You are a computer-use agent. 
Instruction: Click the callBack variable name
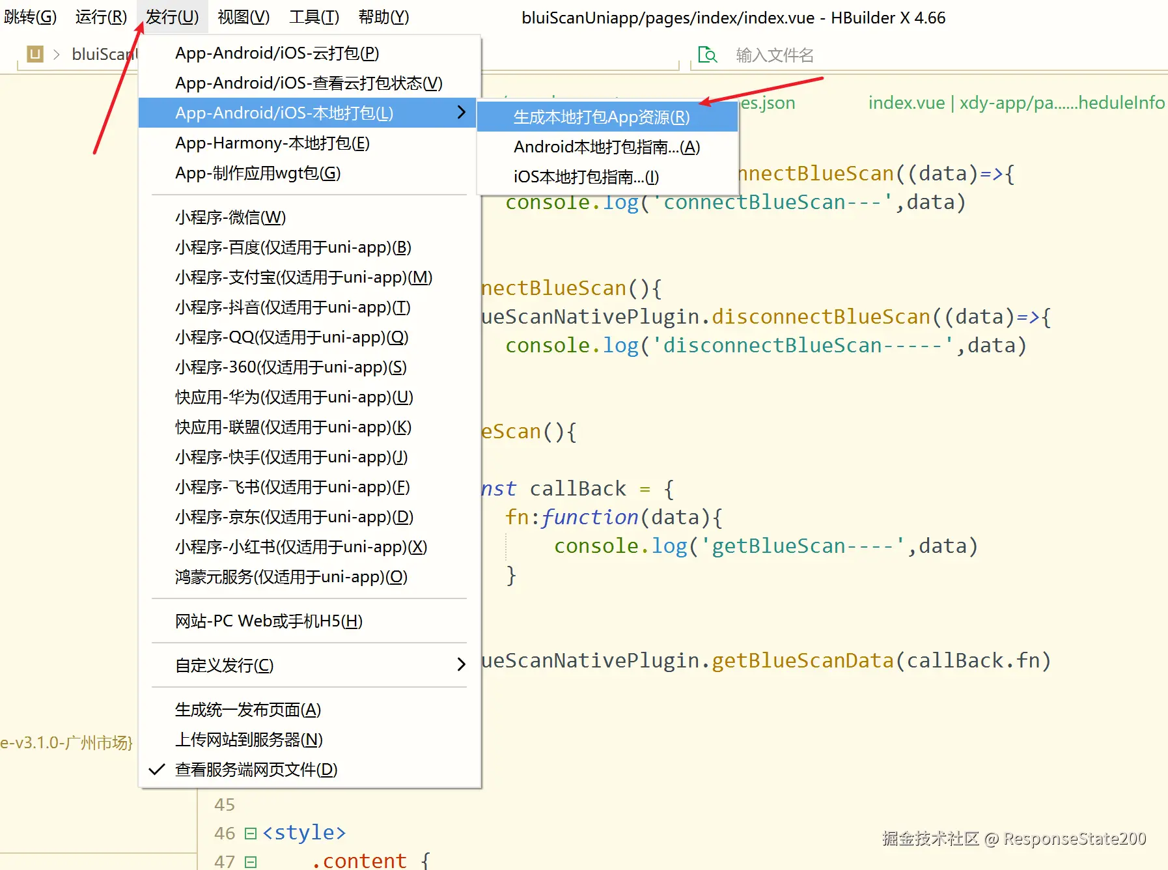(x=578, y=488)
